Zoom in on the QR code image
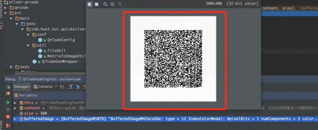The image size is (318, 130). point(105,4)
